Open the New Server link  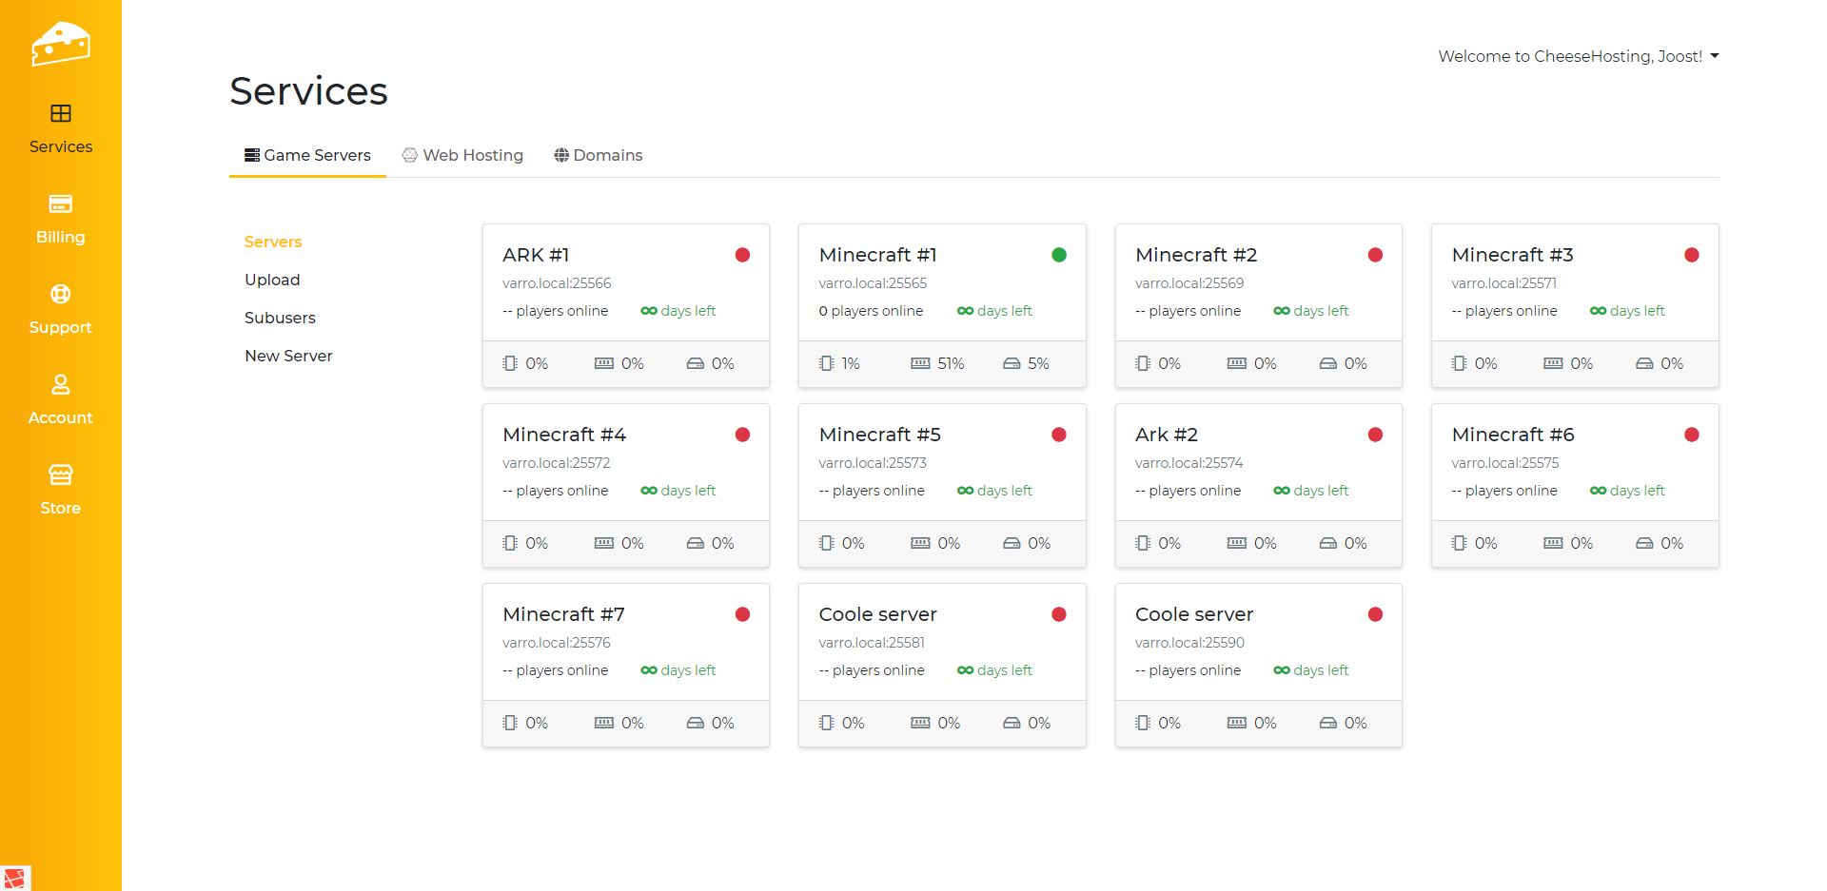(x=288, y=356)
